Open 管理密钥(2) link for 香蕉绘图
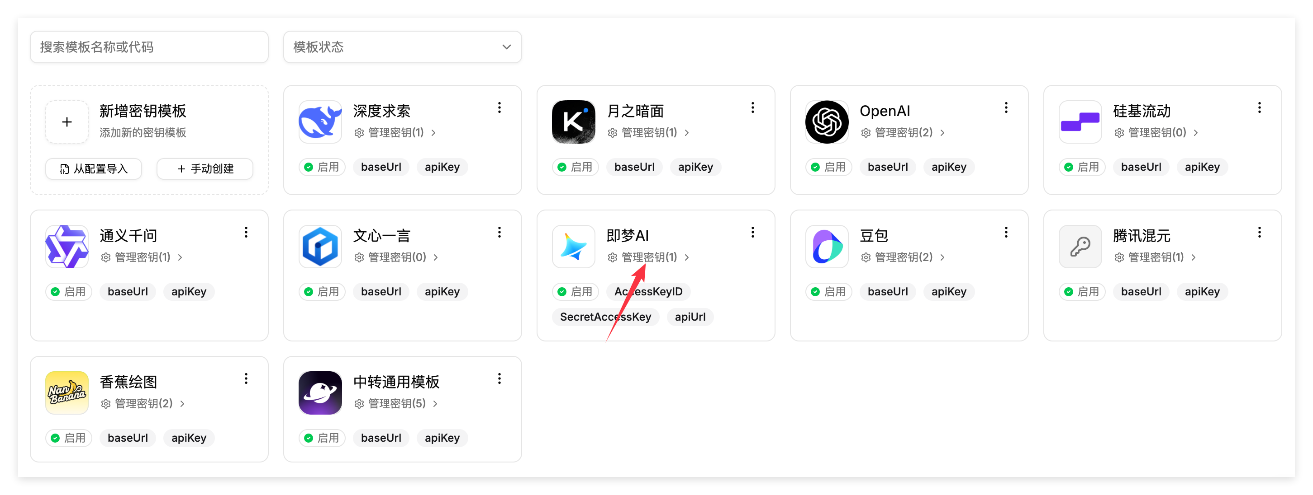Screen dimensions: 1313x495 (143, 403)
